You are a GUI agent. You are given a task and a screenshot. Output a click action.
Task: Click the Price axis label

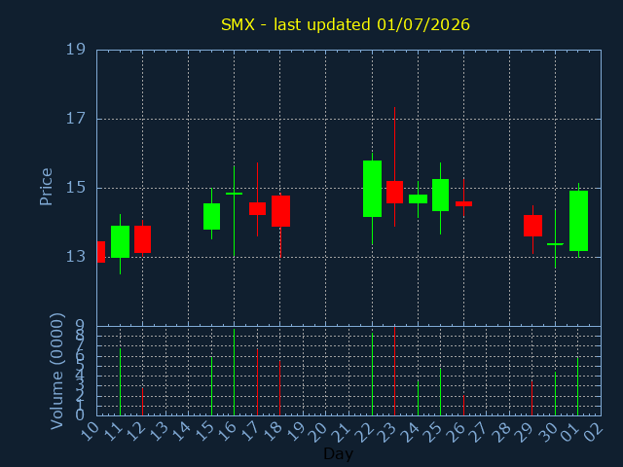point(46,187)
